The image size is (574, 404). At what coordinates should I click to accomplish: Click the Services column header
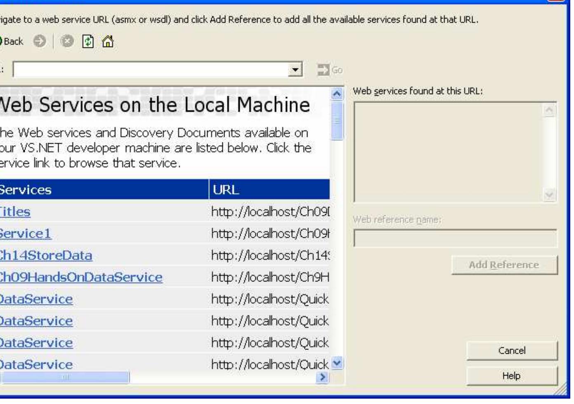104,190
